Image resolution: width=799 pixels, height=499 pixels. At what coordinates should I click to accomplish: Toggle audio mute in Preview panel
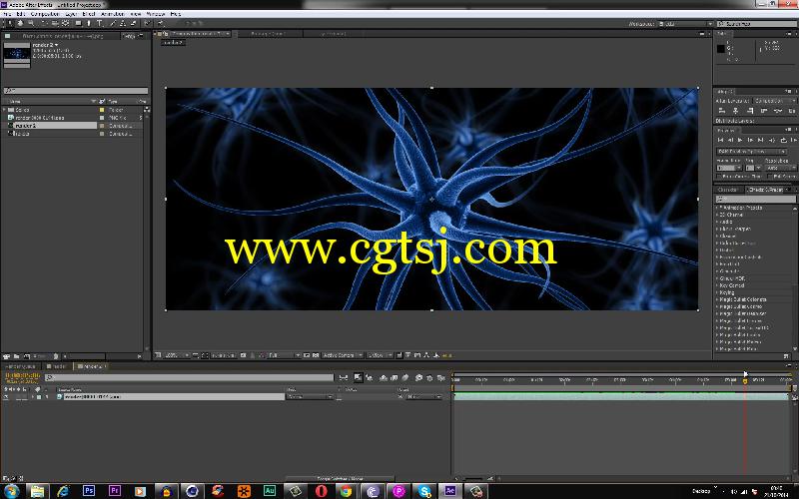point(772,140)
